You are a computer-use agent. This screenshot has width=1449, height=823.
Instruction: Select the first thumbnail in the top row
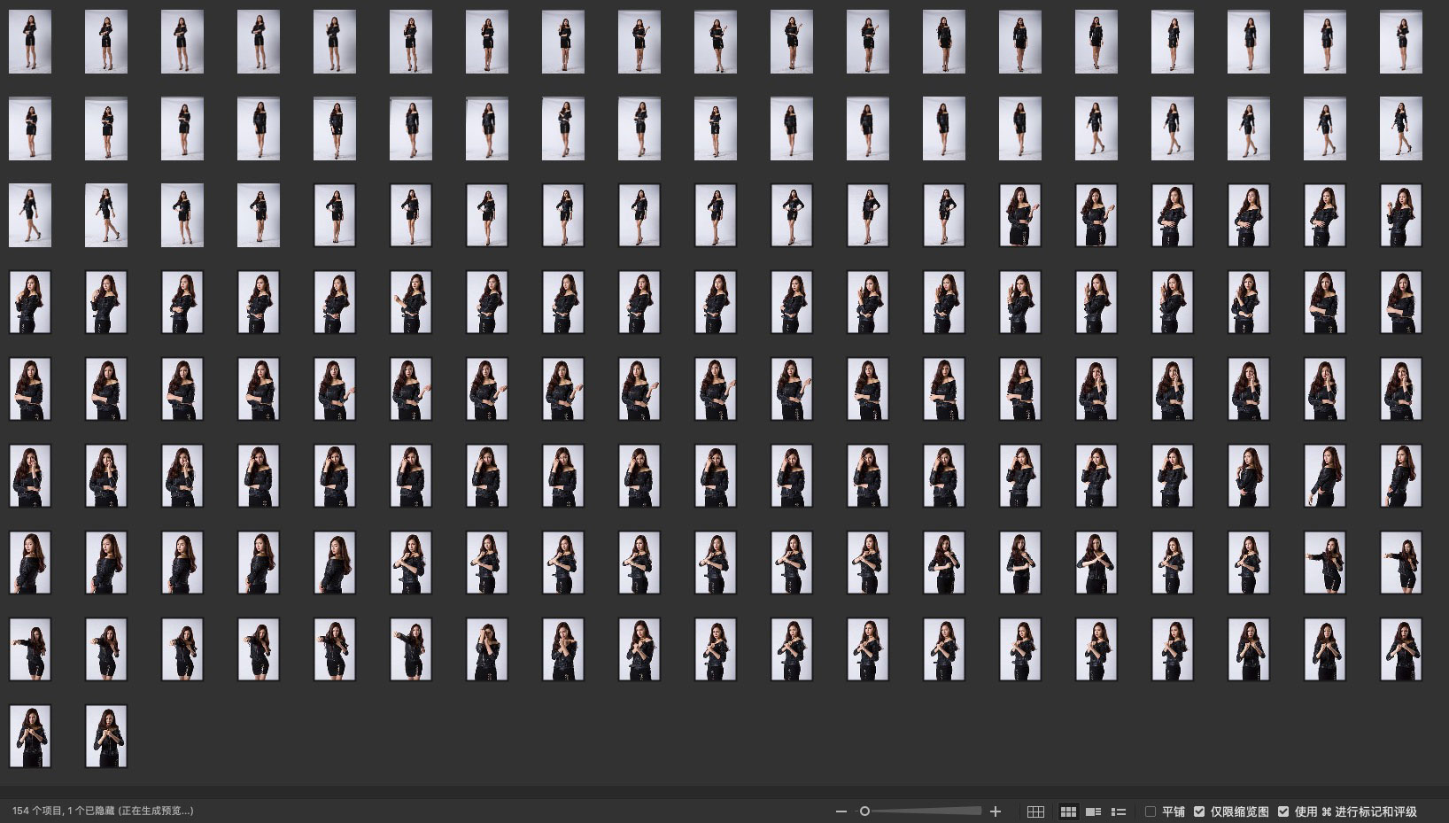click(x=30, y=42)
